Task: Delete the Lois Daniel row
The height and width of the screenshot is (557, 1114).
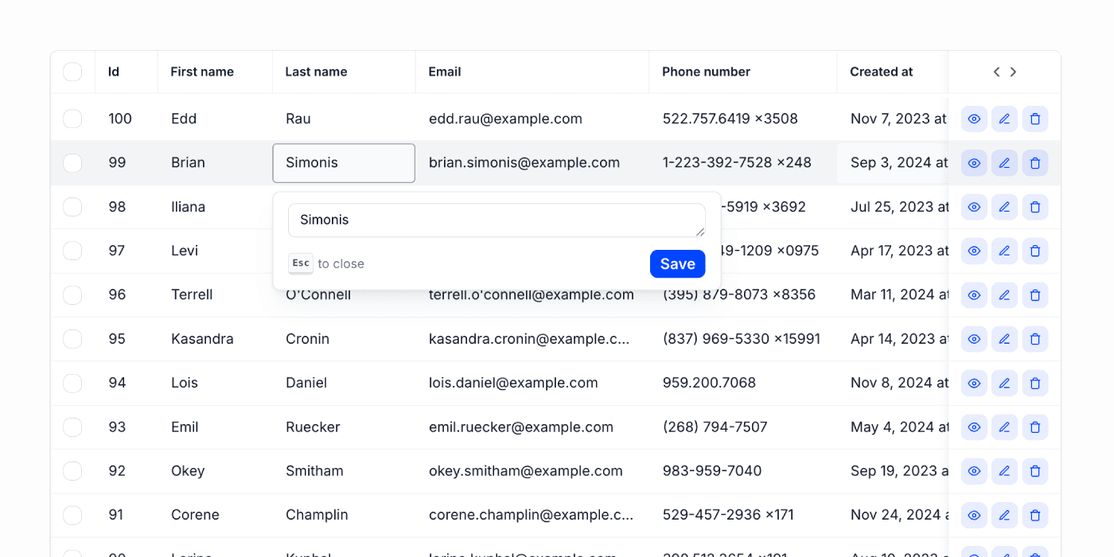Action: [1035, 384]
